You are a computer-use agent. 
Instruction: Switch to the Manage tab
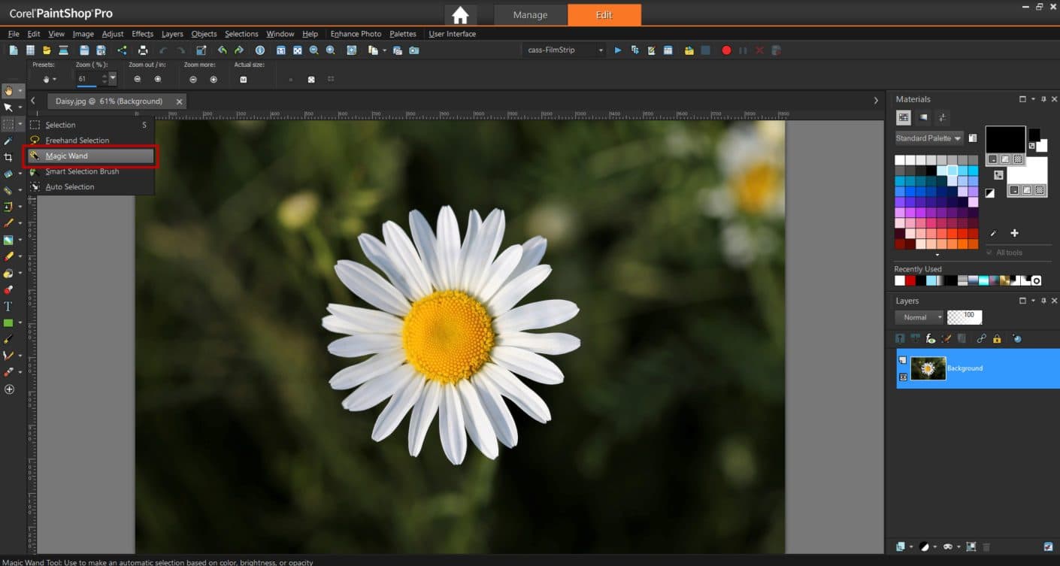click(530, 15)
